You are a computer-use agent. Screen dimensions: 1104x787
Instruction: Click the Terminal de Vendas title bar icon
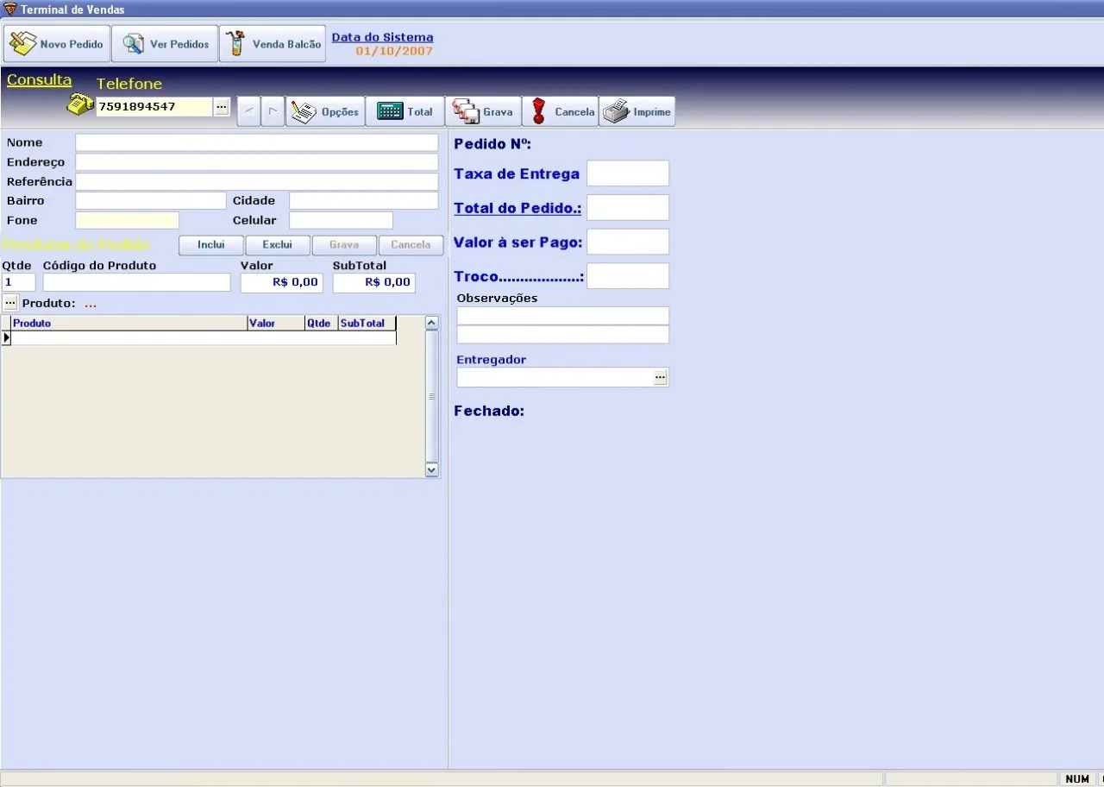pos(9,9)
